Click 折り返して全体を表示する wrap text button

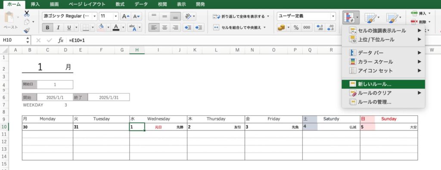[241, 16]
